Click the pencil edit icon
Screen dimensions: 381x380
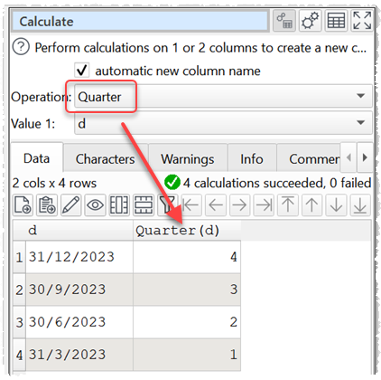pos(70,205)
